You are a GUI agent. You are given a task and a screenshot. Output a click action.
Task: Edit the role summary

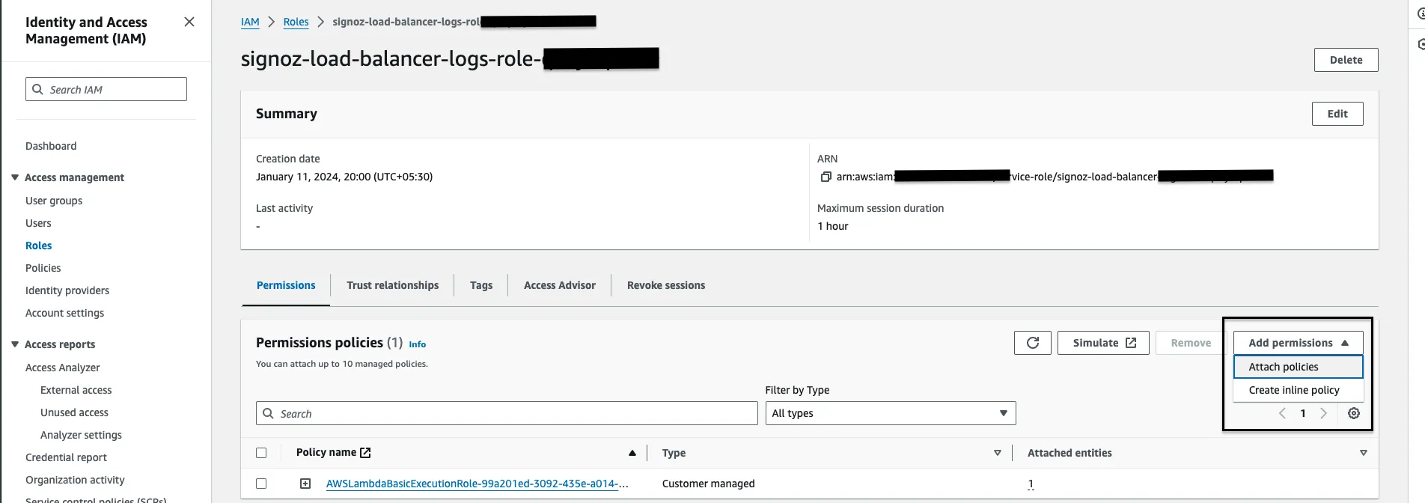(x=1337, y=114)
